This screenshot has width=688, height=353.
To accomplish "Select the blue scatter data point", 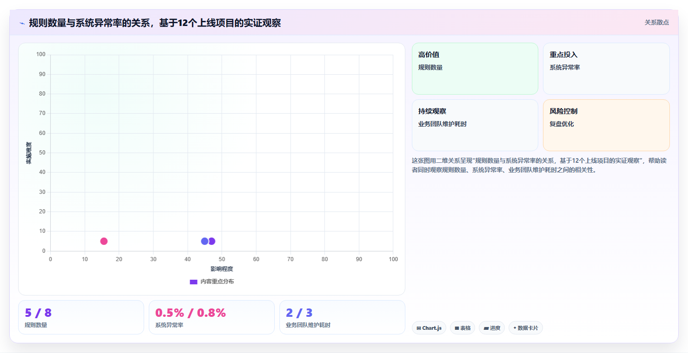I will tap(205, 241).
